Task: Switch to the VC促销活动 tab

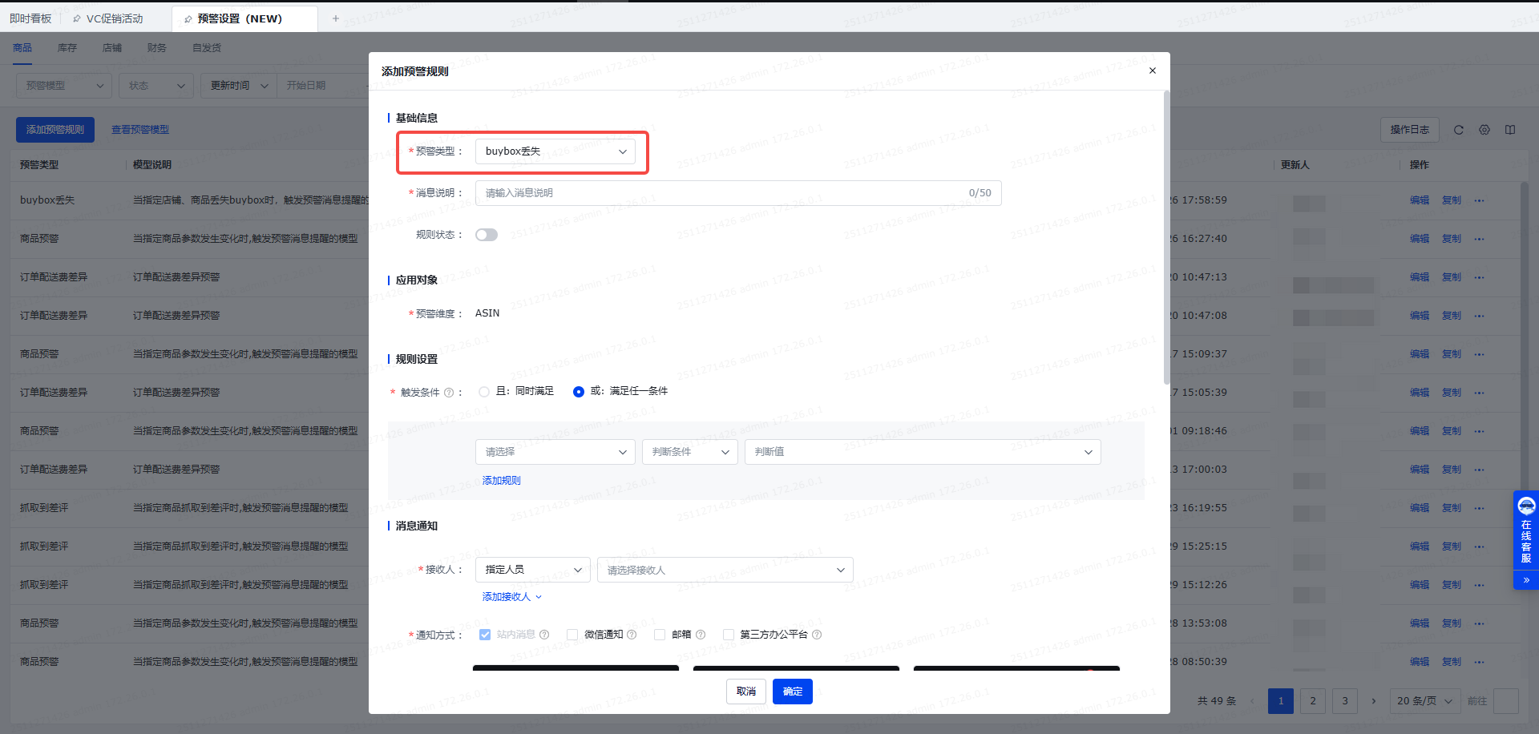Action: pyautogui.click(x=115, y=18)
